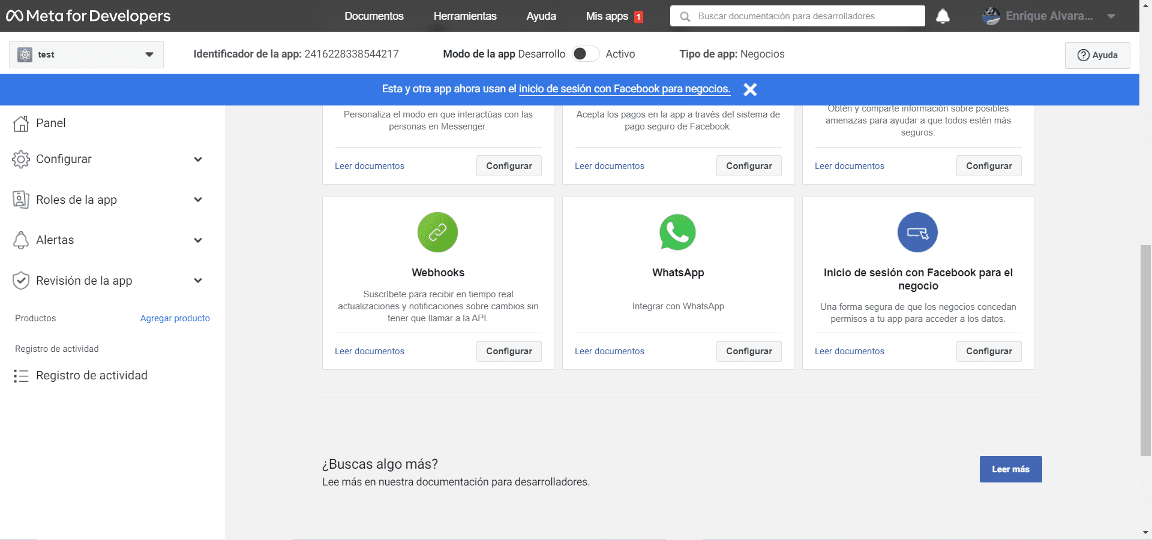1152x540 pixels.
Task: Open the notifications bell
Action: tap(943, 16)
